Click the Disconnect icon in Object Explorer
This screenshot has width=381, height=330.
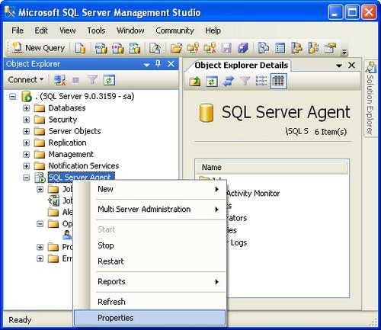60,80
